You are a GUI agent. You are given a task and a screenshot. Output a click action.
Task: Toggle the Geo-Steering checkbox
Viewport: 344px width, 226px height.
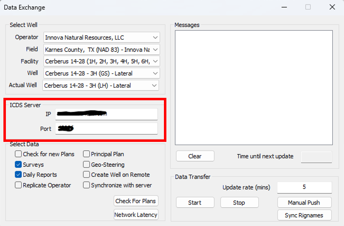(87, 164)
